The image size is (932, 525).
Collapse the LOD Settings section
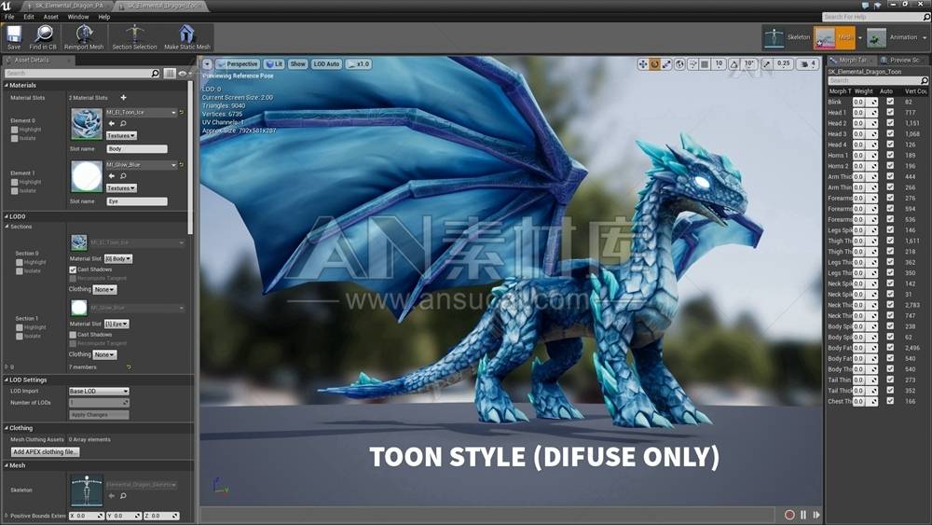pyautogui.click(x=7, y=380)
